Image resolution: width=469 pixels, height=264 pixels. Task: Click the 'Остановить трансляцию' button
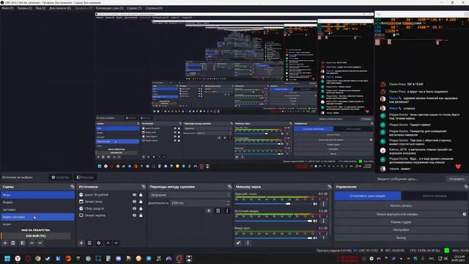coord(367,196)
